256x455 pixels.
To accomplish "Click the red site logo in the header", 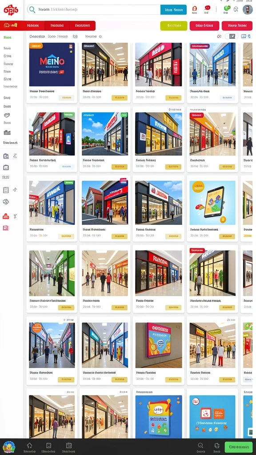I will [x=11, y=10].
